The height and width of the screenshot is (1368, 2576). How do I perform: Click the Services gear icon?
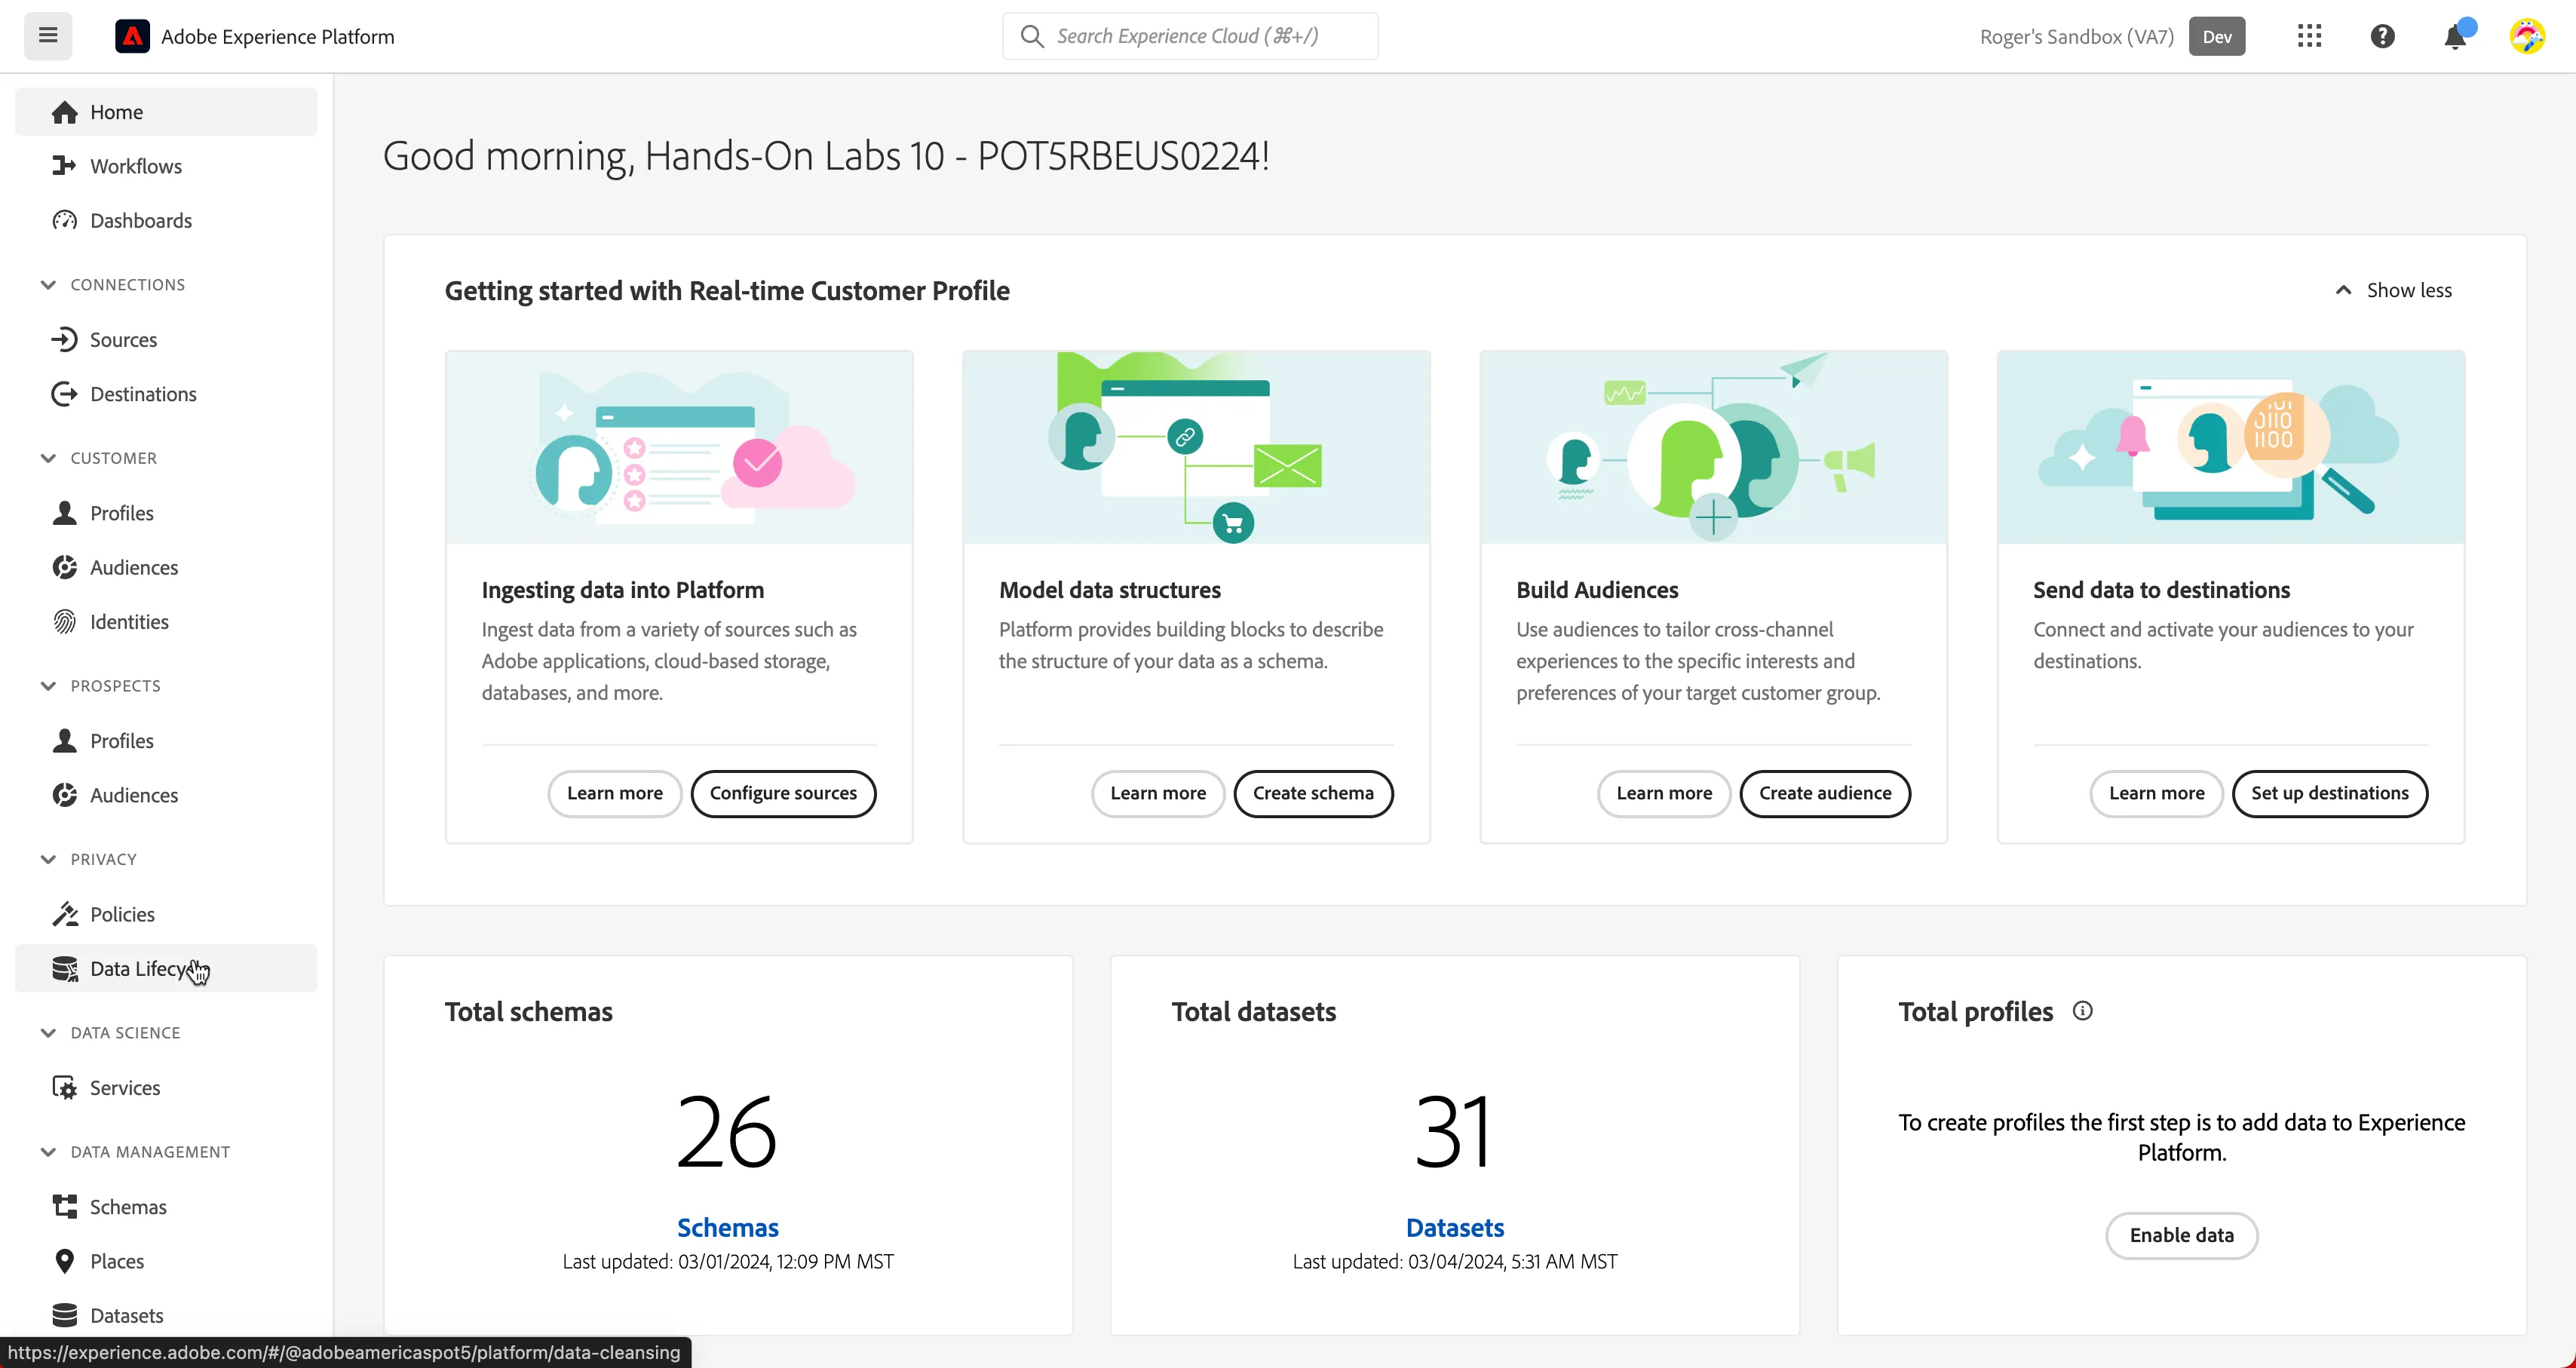pyautogui.click(x=64, y=1088)
